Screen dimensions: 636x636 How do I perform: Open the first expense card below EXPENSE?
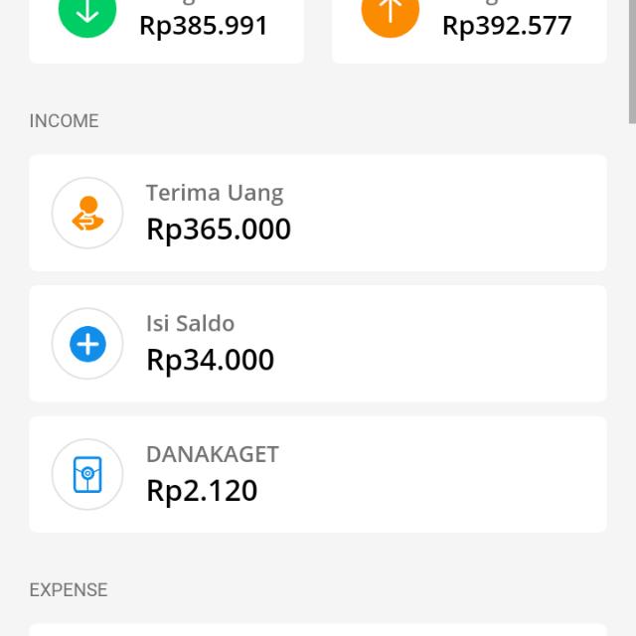318,630
